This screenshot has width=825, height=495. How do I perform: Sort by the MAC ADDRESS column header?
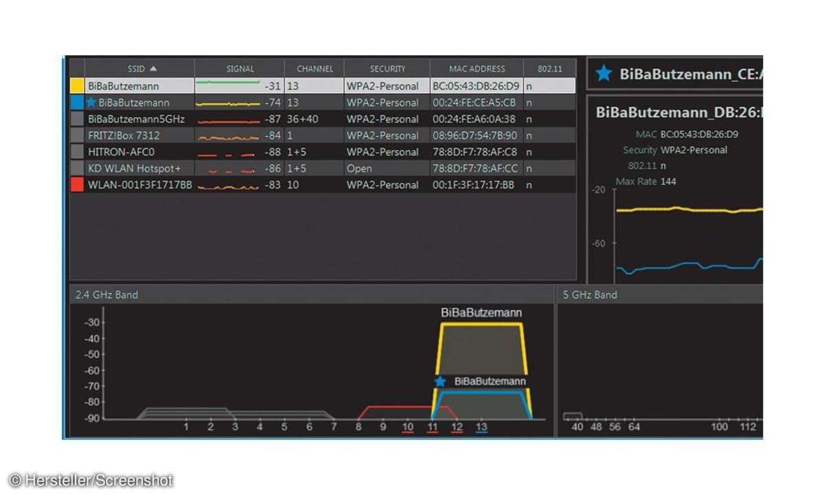click(x=477, y=69)
